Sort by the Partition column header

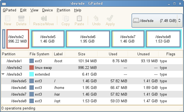(x=15, y=54)
